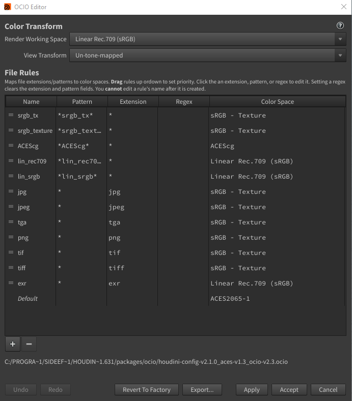Click the png extension cell
The width and height of the screenshot is (352, 401).
click(x=132, y=238)
